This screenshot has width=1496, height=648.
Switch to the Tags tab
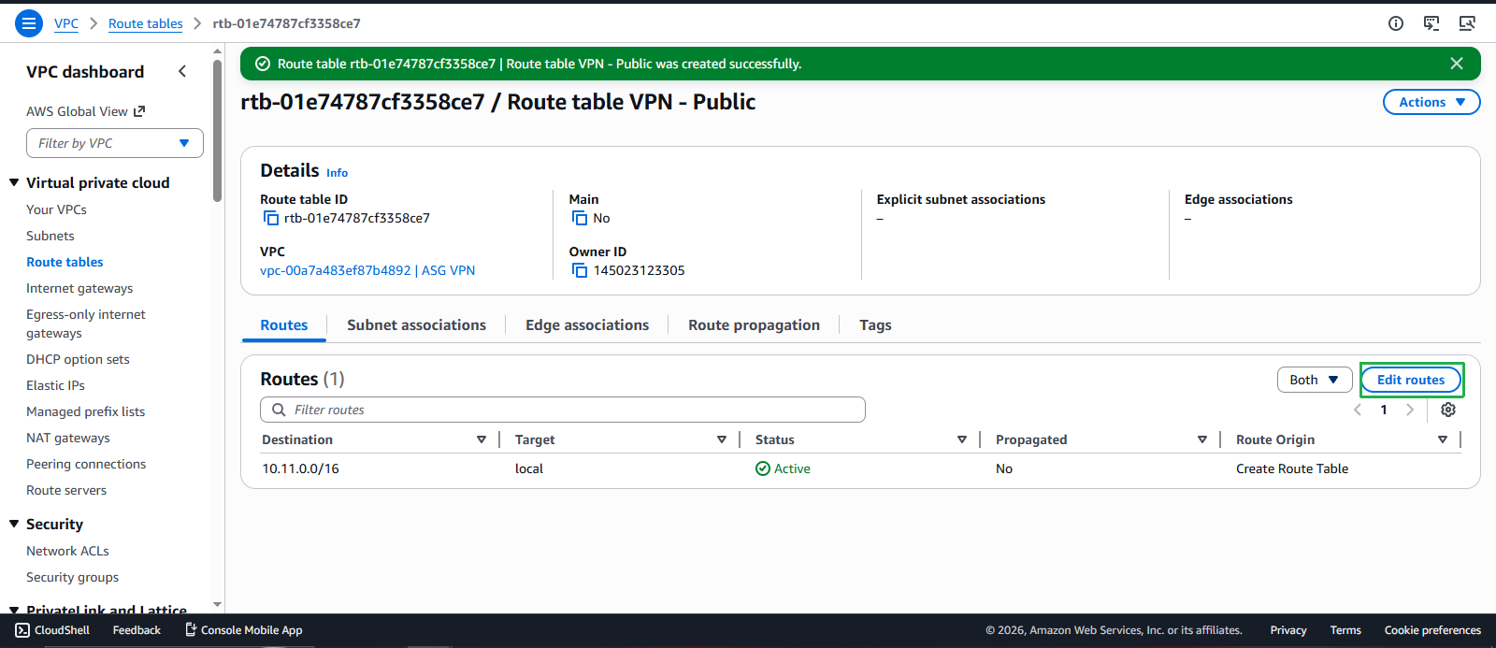(x=875, y=324)
